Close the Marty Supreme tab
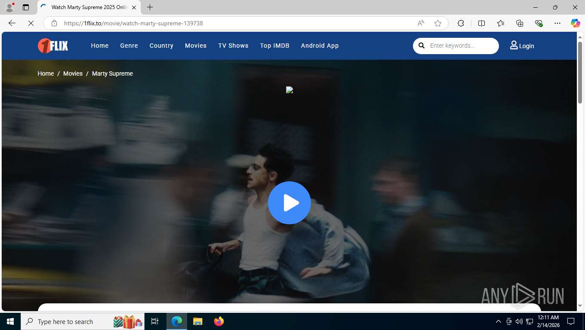Viewport: 585px width, 330px height. pyautogui.click(x=134, y=7)
